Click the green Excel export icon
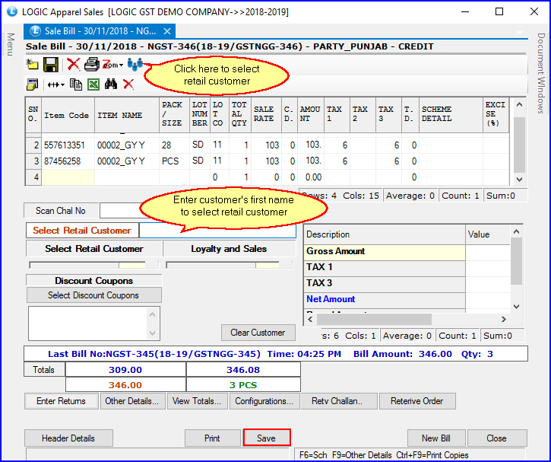This screenshot has height=462, width=551. point(93,84)
